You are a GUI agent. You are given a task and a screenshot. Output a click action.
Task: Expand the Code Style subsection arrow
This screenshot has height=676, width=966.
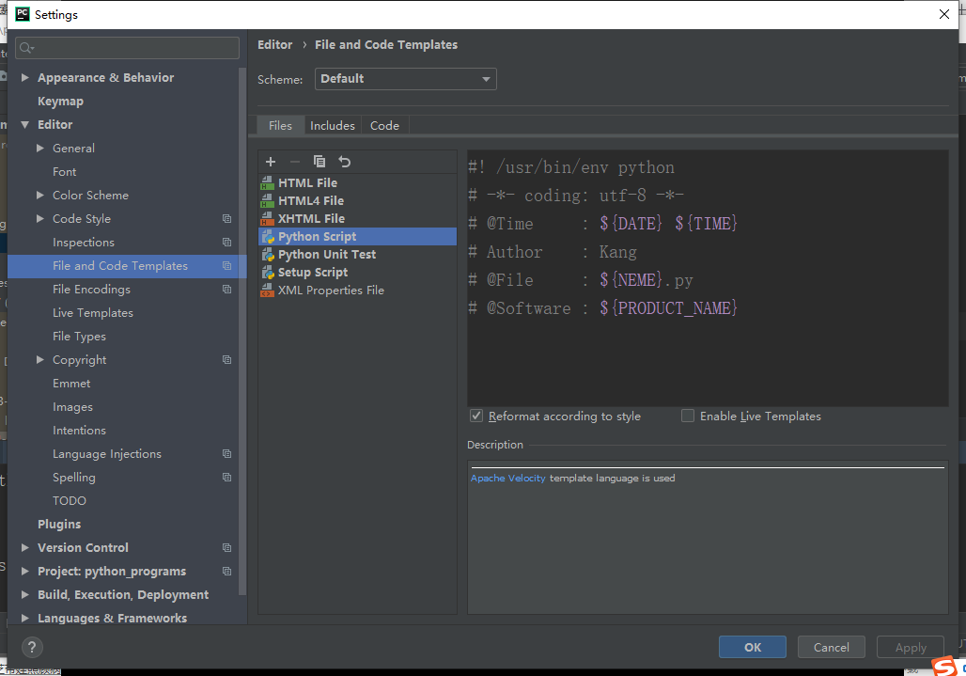pos(40,219)
